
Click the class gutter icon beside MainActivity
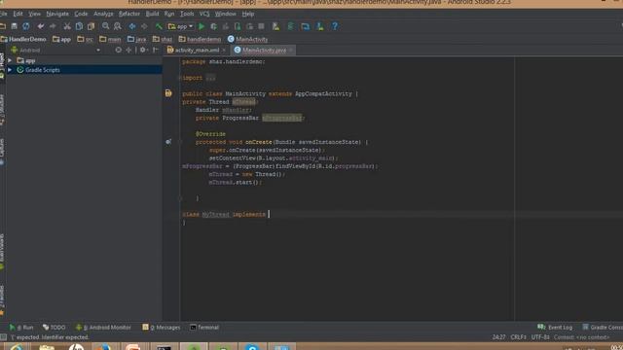[x=168, y=93]
